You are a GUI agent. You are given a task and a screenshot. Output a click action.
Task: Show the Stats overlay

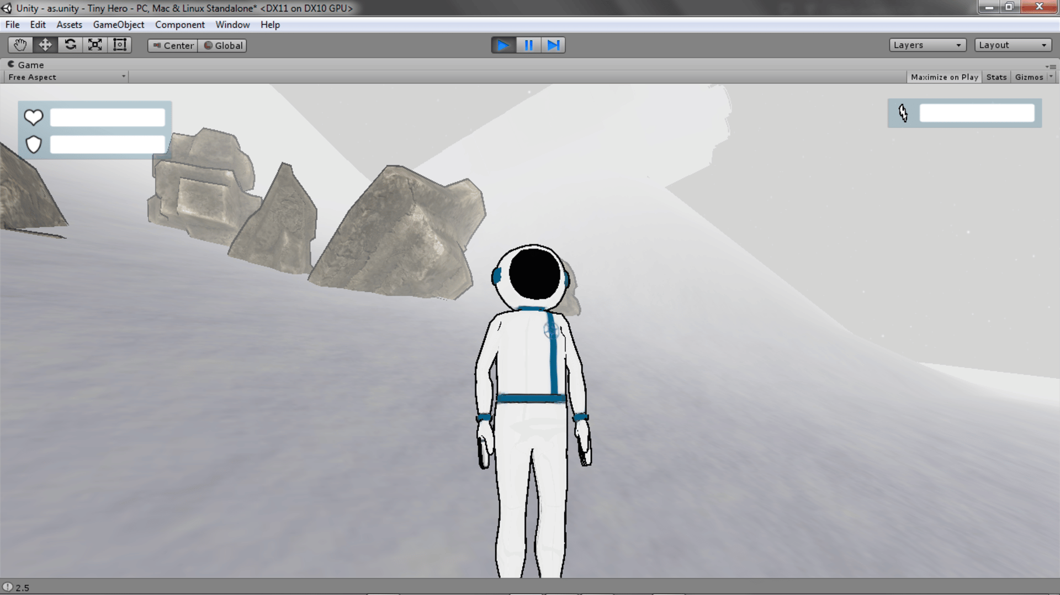click(996, 77)
